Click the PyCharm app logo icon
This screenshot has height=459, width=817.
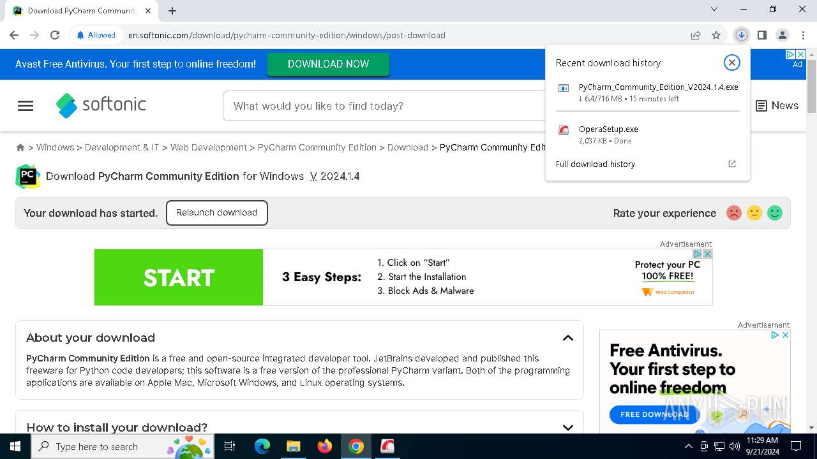[x=28, y=177]
